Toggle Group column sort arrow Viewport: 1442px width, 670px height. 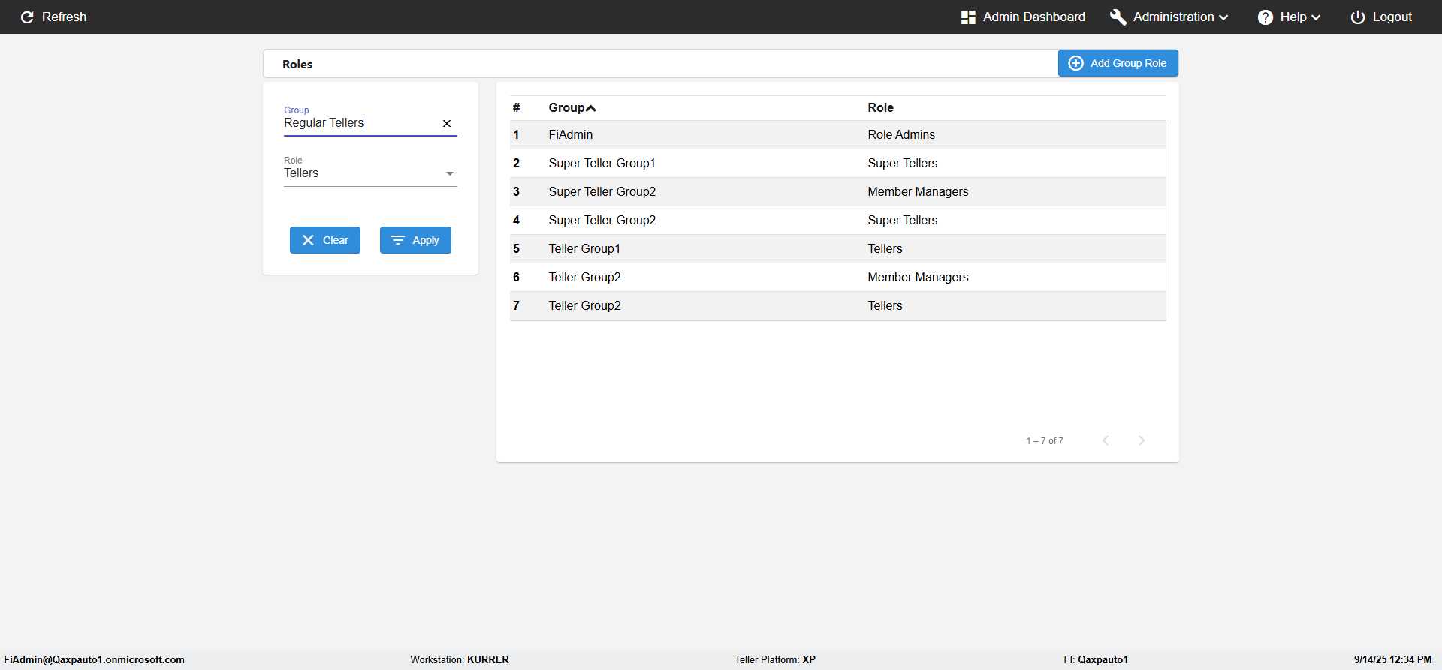pyautogui.click(x=591, y=108)
